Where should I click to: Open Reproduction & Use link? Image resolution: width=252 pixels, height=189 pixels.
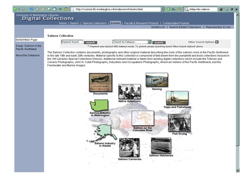pos(218,27)
